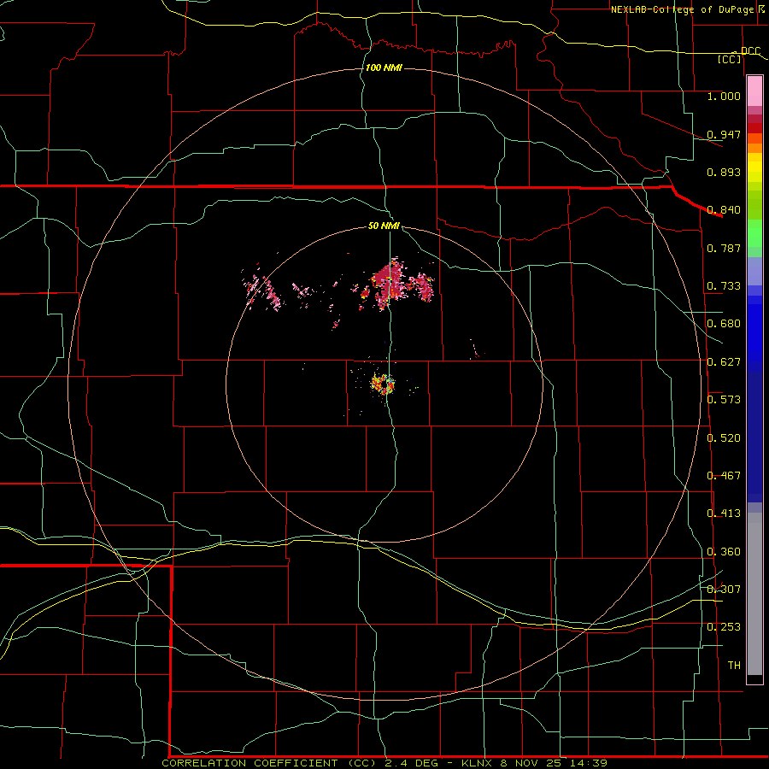The height and width of the screenshot is (769, 769).
Task: Pick the light pink swatch atop color bar
Action: click(x=754, y=91)
